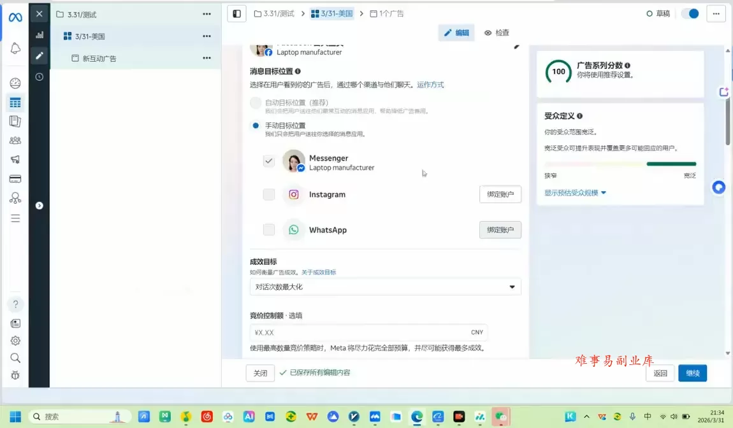Select the pencil edit icon in dark sidebar

click(40, 56)
